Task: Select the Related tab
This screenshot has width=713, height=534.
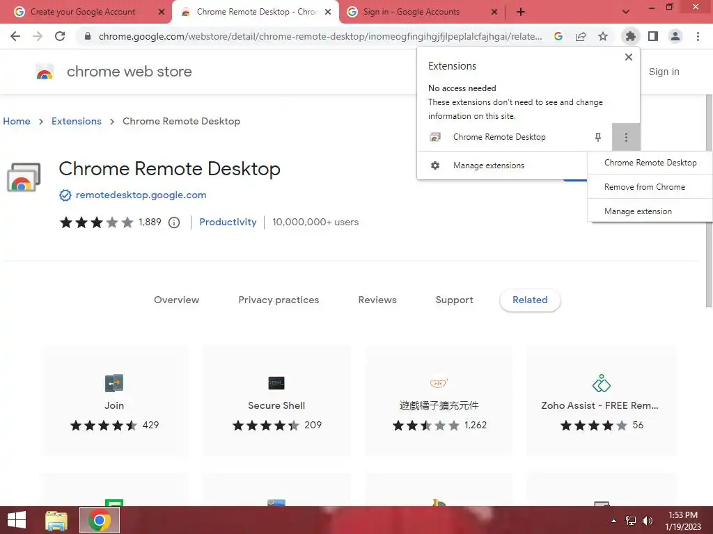Action: [x=530, y=300]
